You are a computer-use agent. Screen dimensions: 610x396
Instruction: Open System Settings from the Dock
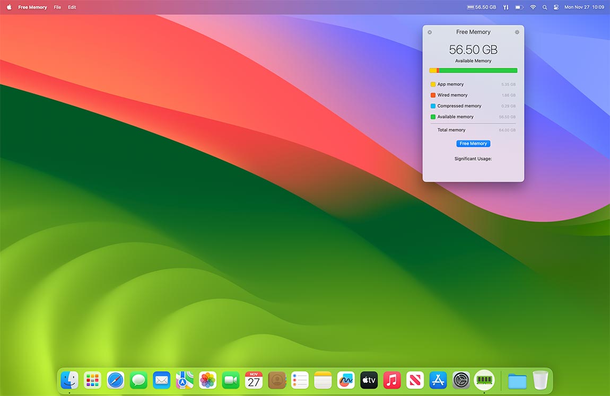461,380
